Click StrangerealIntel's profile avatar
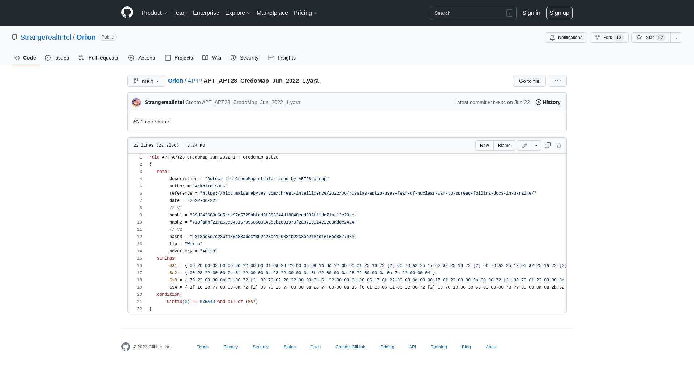The width and height of the screenshot is (694, 390). click(136, 102)
